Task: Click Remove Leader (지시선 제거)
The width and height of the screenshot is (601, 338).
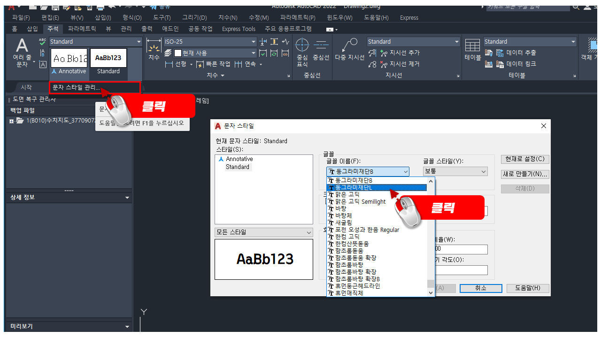Action: click(400, 64)
